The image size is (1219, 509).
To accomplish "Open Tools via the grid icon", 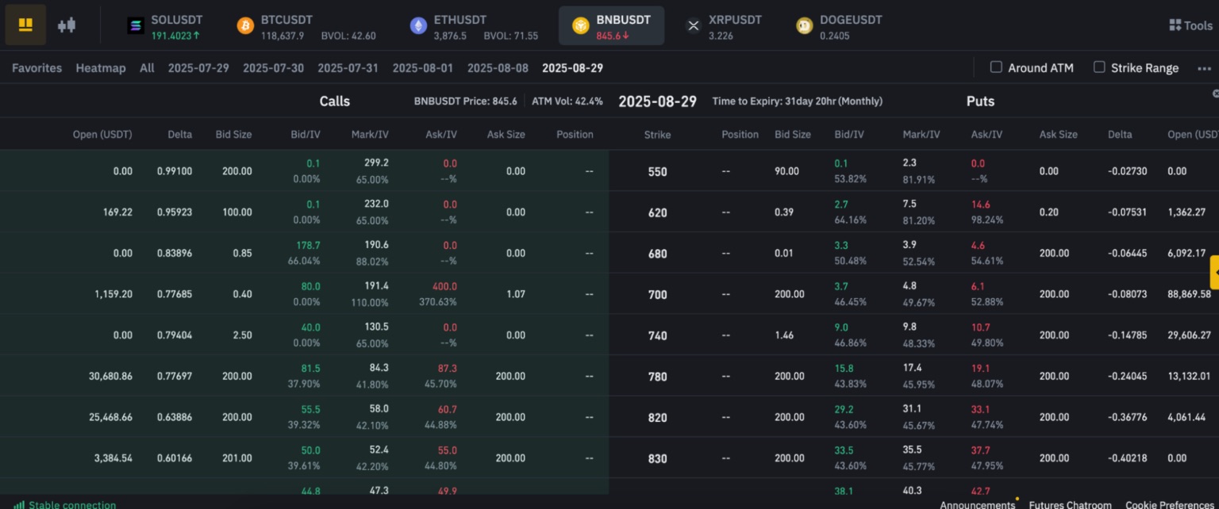I will (x=1177, y=25).
